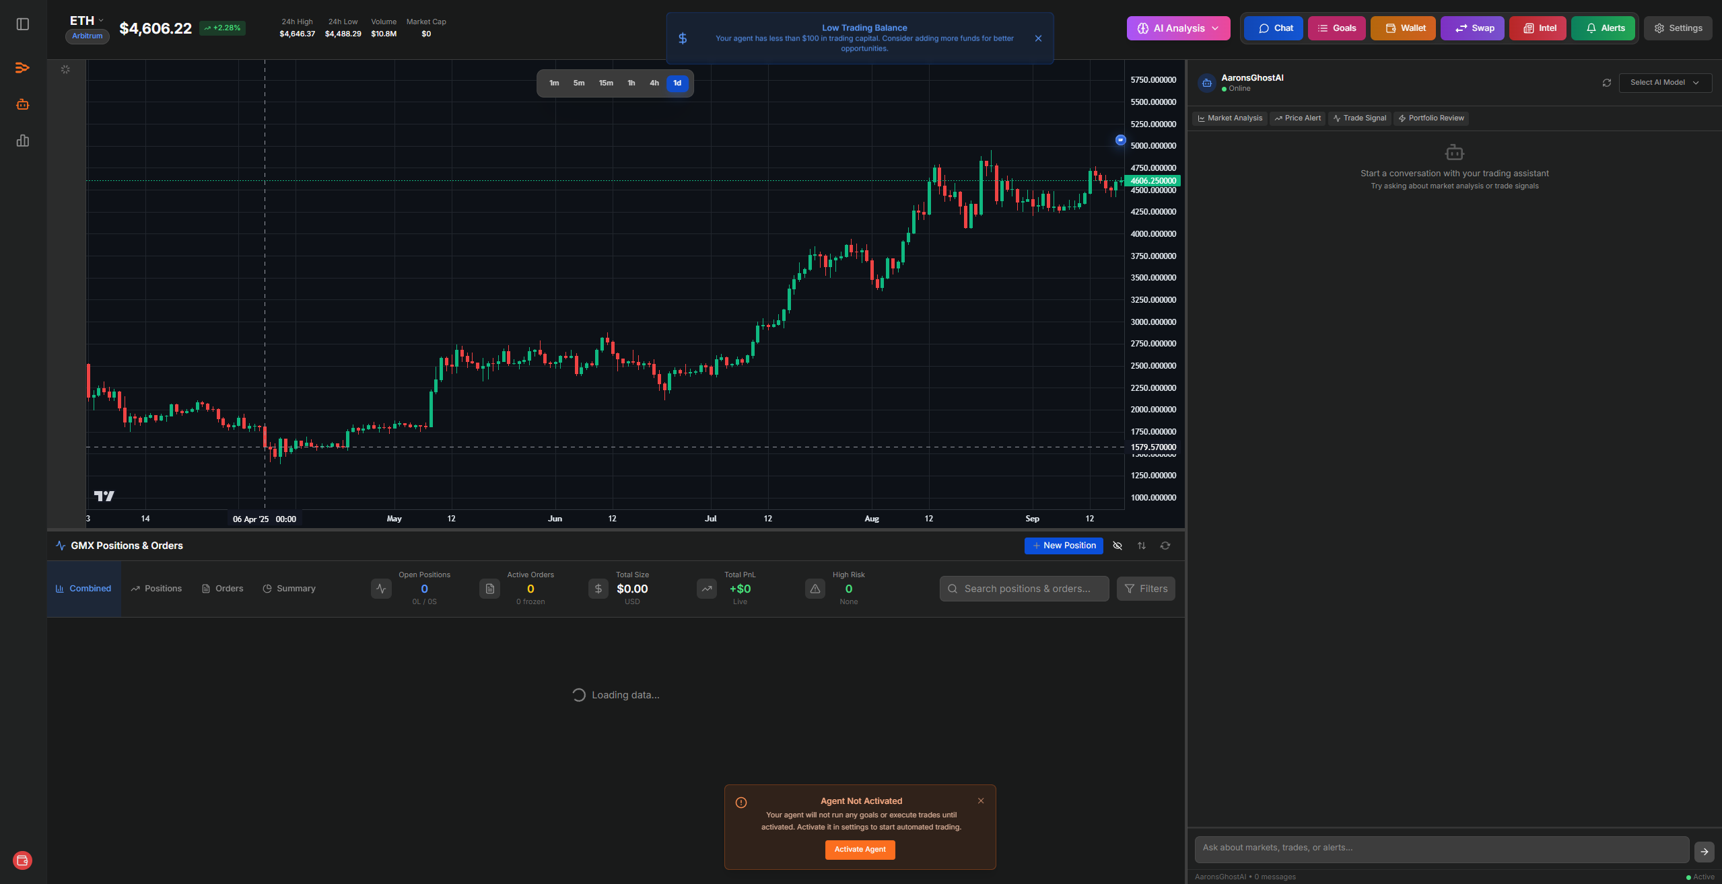Screen dimensions: 1722x884
Task: Switch to the Positions tab
Action: coord(156,589)
